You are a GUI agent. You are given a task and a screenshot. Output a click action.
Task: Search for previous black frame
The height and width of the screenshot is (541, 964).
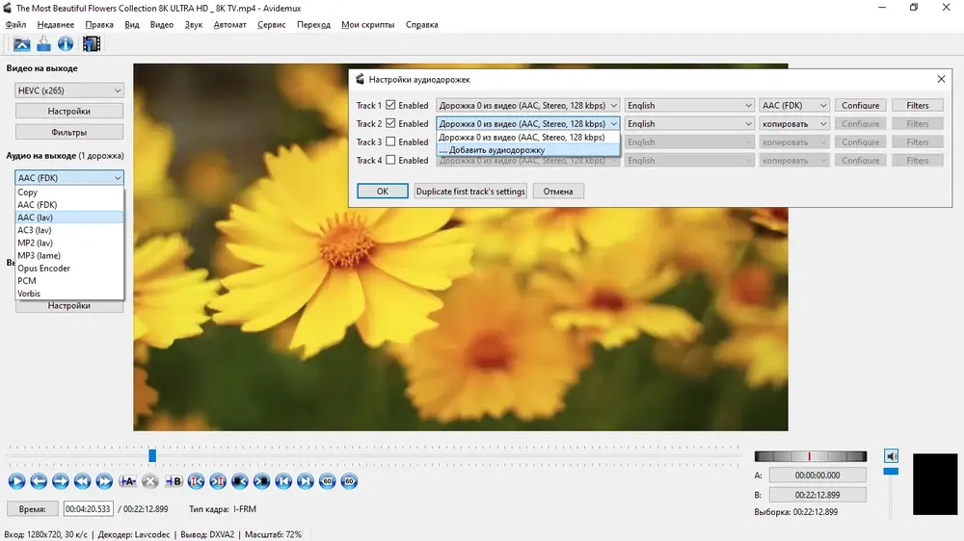240,481
